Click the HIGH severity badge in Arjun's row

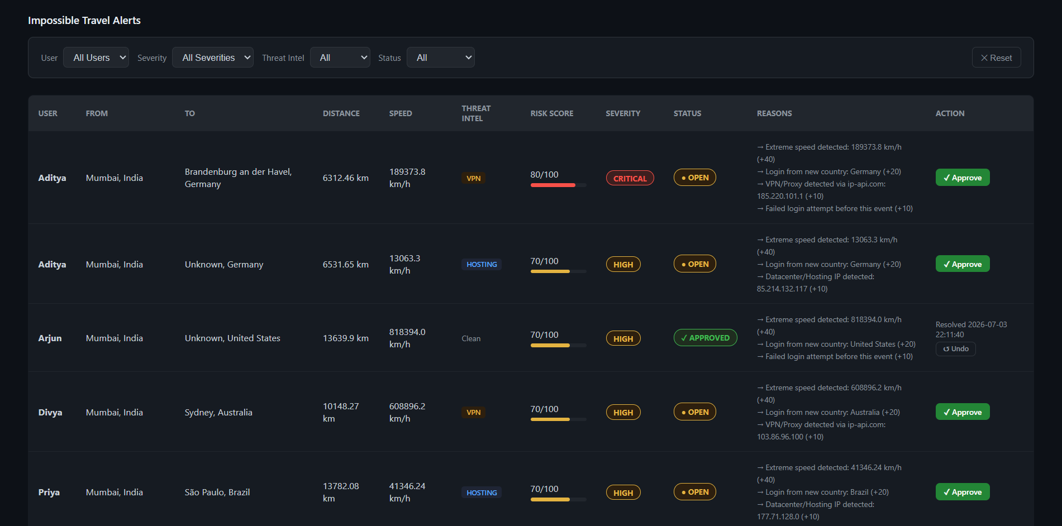pyautogui.click(x=623, y=338)
